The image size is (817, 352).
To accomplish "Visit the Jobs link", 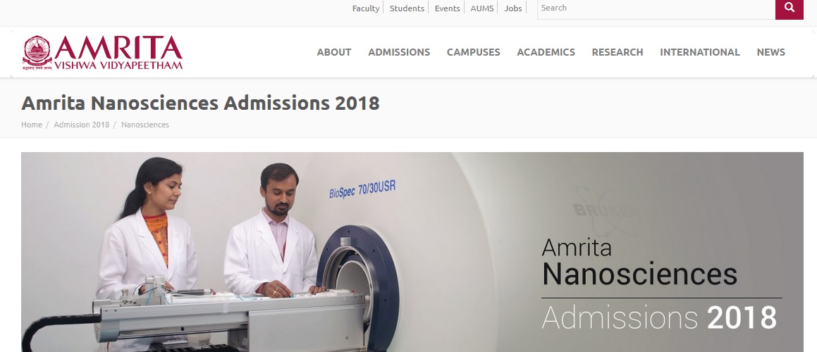I will (x=513, y=8).
